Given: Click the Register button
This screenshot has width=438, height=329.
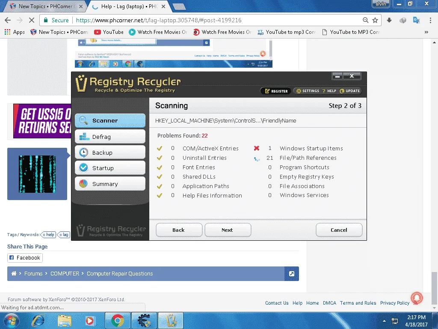Looking at the screenshot, I should click(276, 91).
